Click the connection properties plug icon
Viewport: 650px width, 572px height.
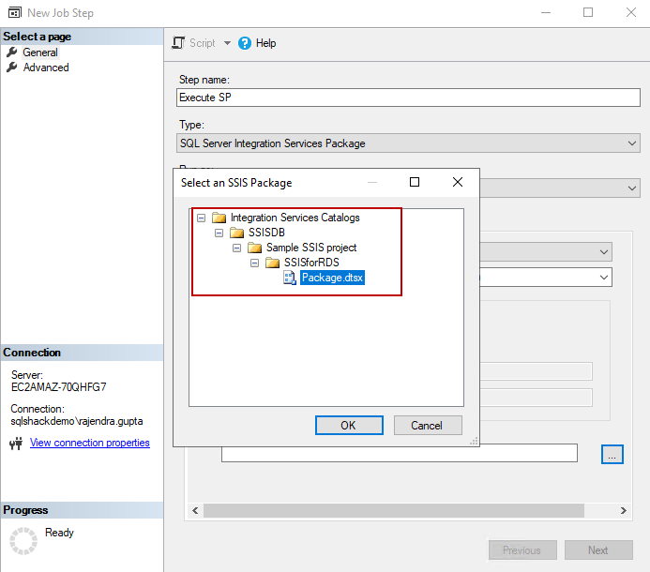coord(16,444)
